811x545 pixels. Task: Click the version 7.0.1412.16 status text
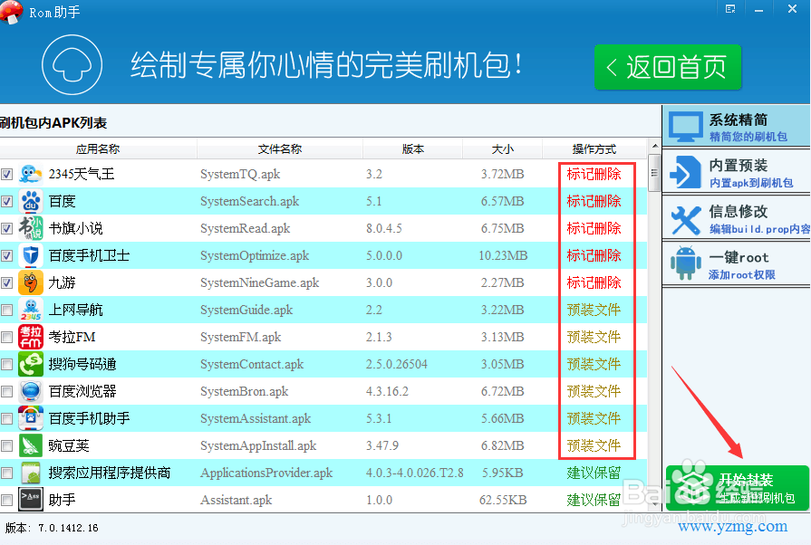coord(52,528)
